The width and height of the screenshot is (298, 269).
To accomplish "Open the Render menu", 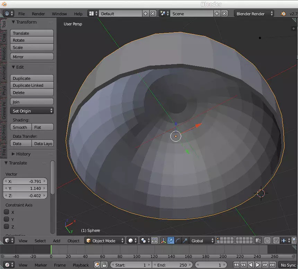I will pyautogui.click(x=38, y=14).
